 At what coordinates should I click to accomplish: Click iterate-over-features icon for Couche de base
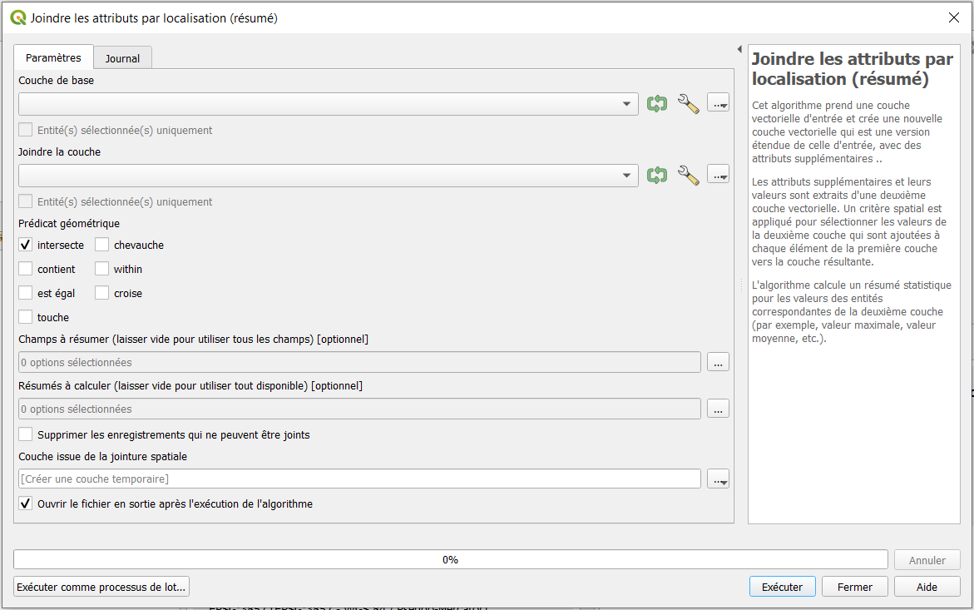(x=656, y=103)
